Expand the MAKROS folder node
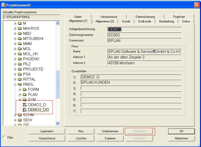The height and width of the screenshot is (147, 201). (x=15, y=28)
